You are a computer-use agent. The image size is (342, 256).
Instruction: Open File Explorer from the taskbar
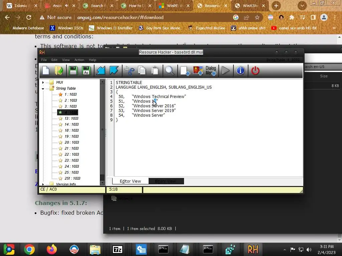[x=95, y=249]
